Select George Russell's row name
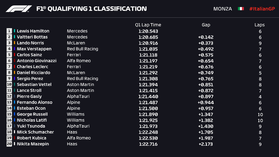The image size is (279, 157). click(32, 114)
